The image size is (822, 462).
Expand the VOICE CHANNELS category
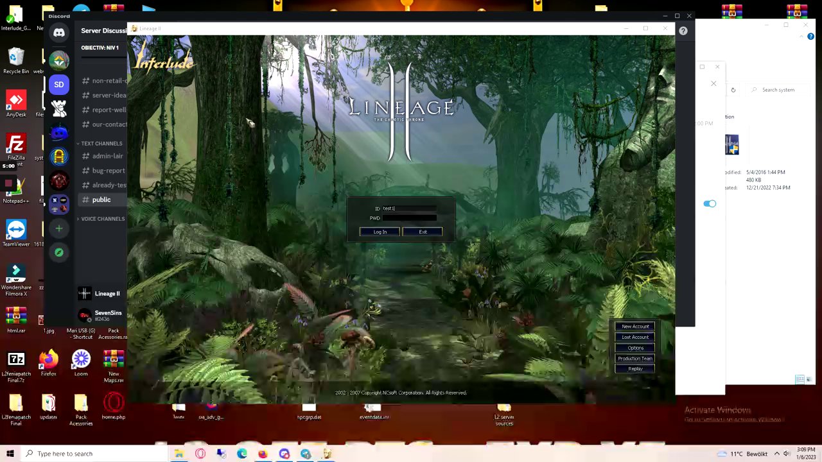pos(101,219)
